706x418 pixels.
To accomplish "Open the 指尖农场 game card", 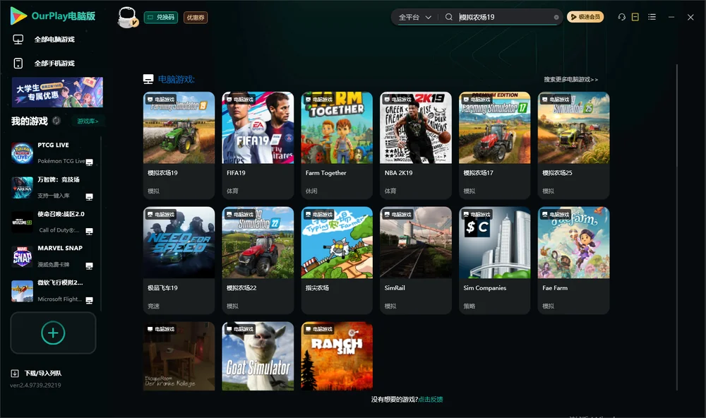I will coord(337,261).
